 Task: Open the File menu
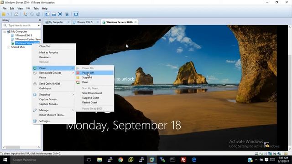coord(5,9)
